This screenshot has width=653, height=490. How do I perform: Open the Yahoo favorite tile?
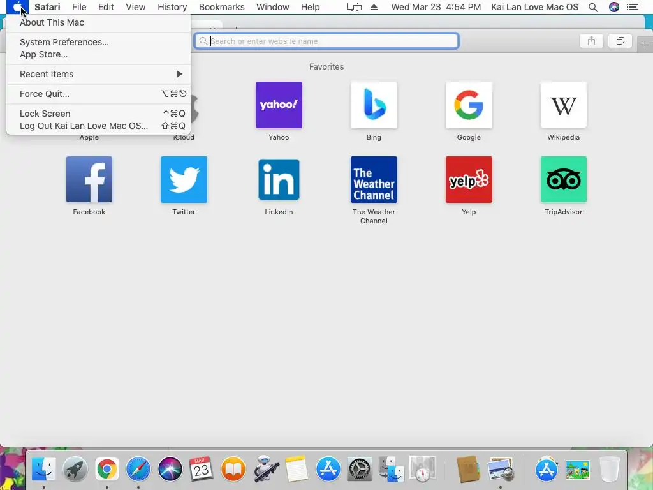pyautogui.click(x=279, y=105)
